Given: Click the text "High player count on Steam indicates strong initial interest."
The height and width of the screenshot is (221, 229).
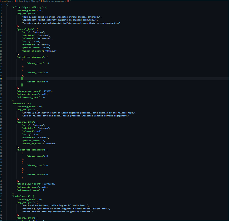Looking at the screenshot, I should pos(62,17).
